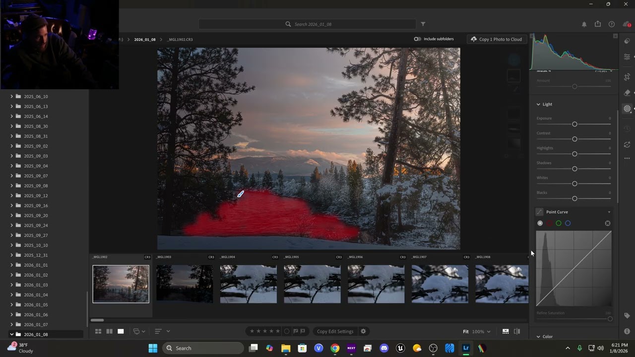Click Copy Edit Settings button
635x357 pixels.
335,331
